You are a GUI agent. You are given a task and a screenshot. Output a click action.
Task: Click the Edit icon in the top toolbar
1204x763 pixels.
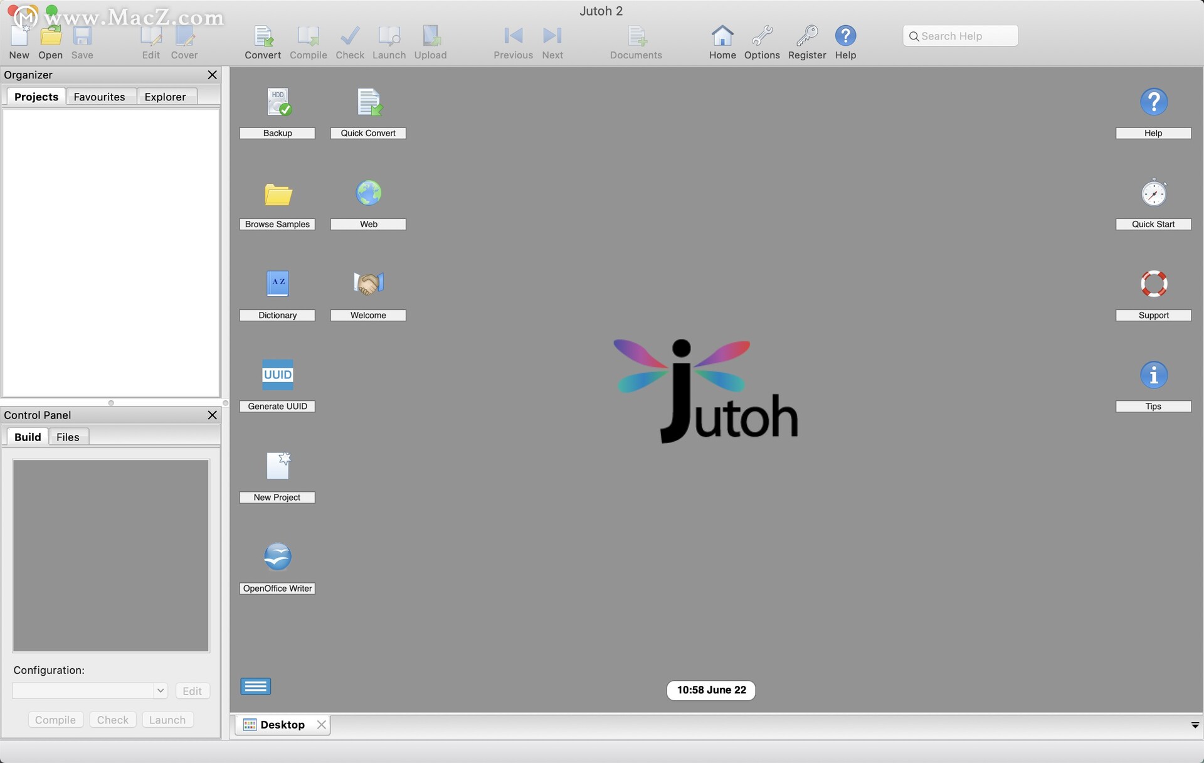pyautogui.click(x=151, y=36)
